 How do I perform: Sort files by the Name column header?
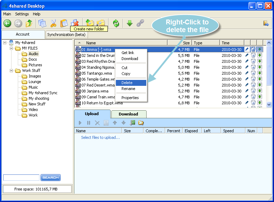coord(121,43)
